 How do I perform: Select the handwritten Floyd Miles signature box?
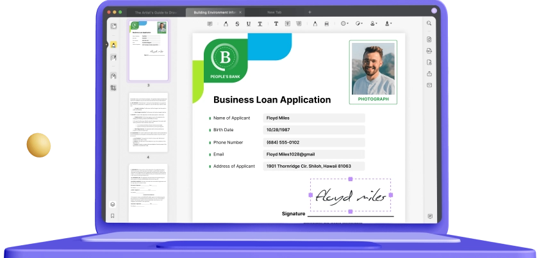point(351,195)
